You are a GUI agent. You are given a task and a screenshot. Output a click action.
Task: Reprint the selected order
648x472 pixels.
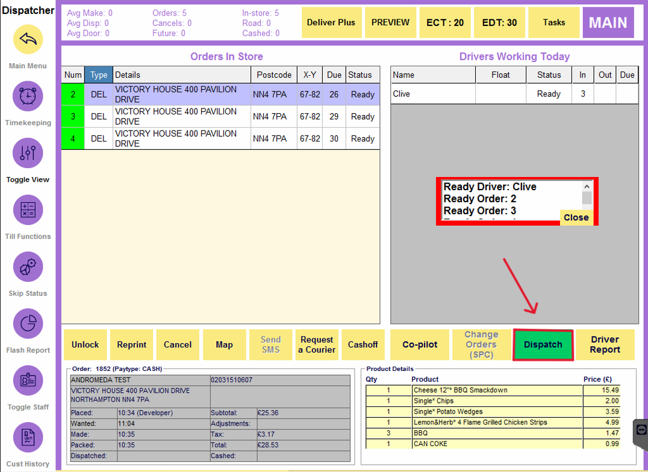click(x=131, y=345)
